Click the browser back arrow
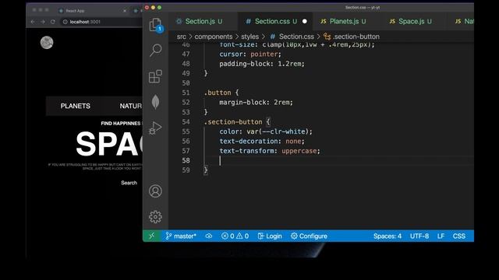This screenshot has width=499, height=280. coord(33,22)
